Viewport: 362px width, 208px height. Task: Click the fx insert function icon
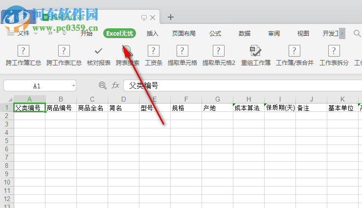point(115,85)
